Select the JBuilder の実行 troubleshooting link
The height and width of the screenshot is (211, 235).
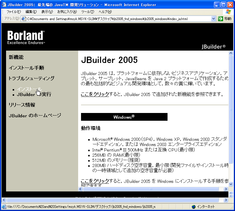[34, 94]
